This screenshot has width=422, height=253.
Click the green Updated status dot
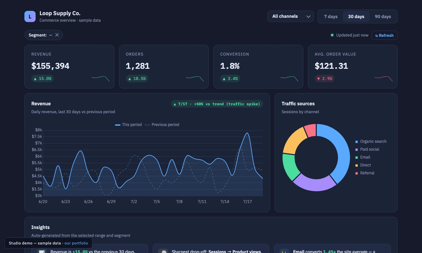point(332,35)
